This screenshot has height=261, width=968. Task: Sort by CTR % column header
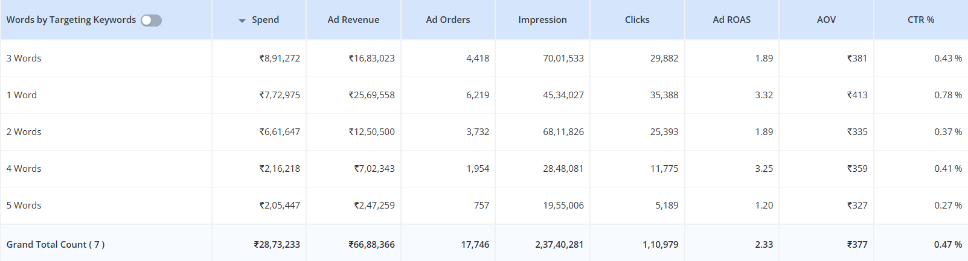click(920, 20)
